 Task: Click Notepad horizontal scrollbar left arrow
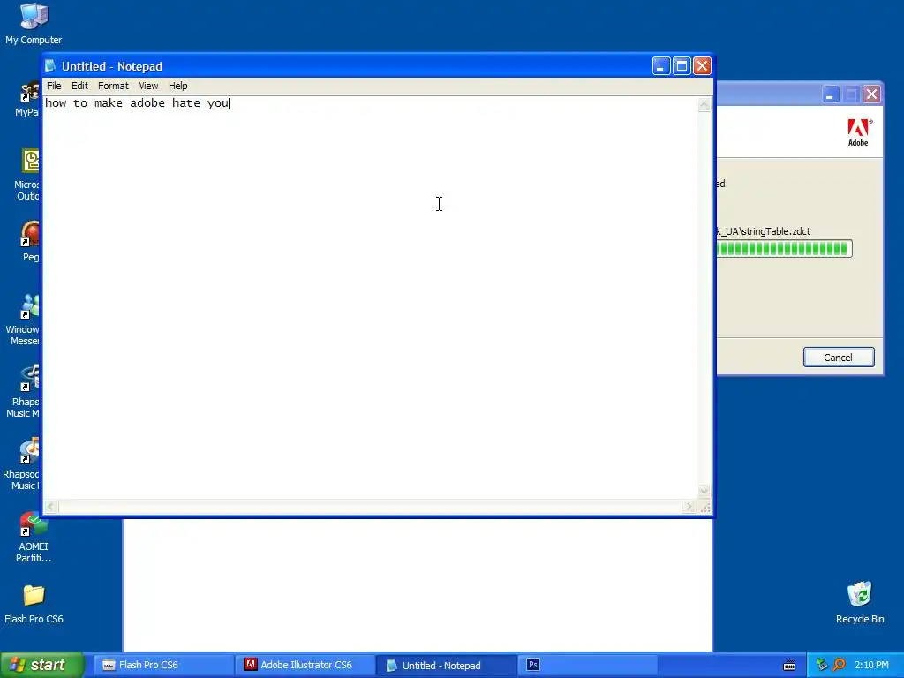pos(50,507)
